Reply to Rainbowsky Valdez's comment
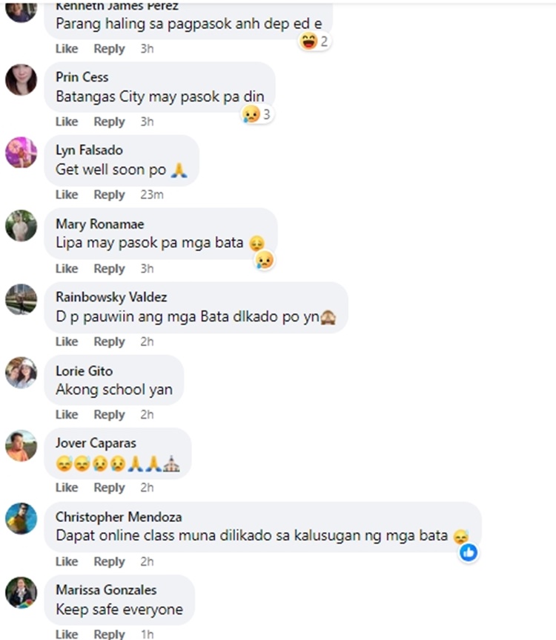This screenshot has height=640, width=556. click(109, 342)
